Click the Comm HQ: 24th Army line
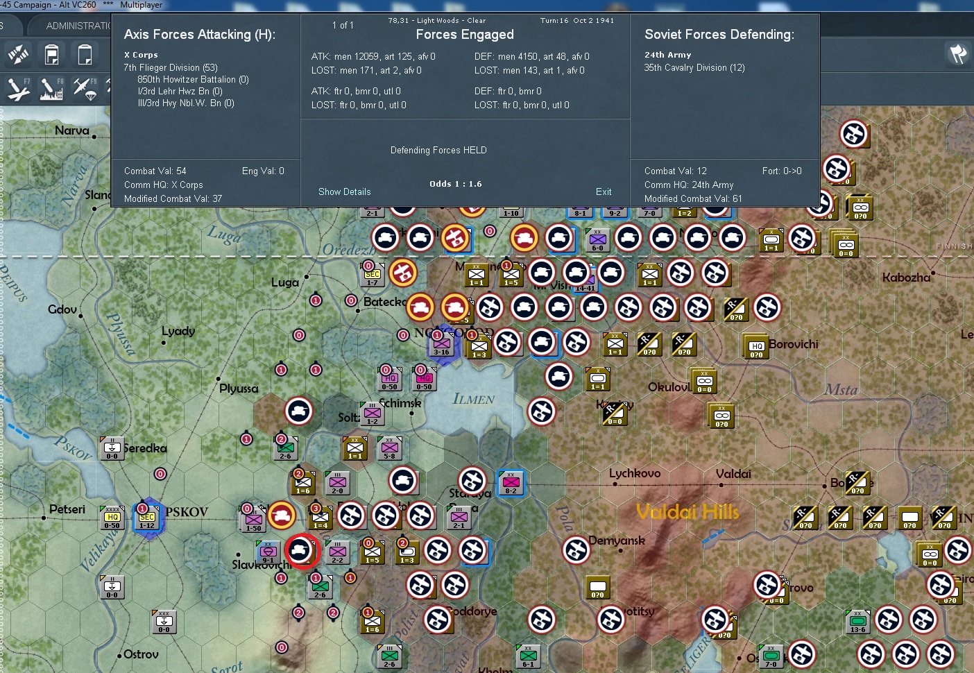Screen dimensions: 974x673 [x=689, y=185]
